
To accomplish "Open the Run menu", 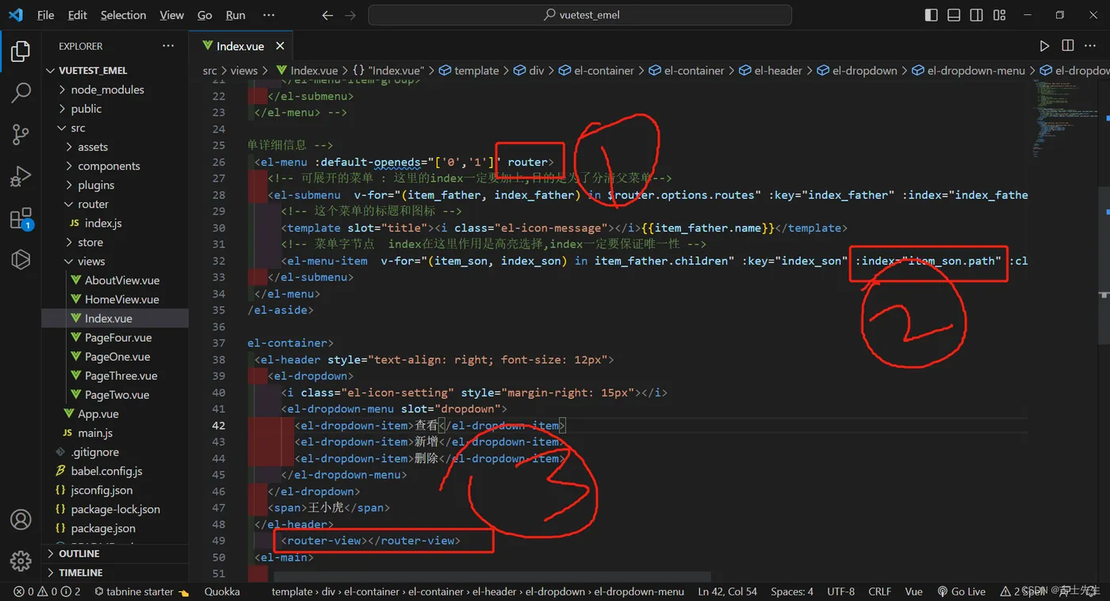I will click(235, 15).
